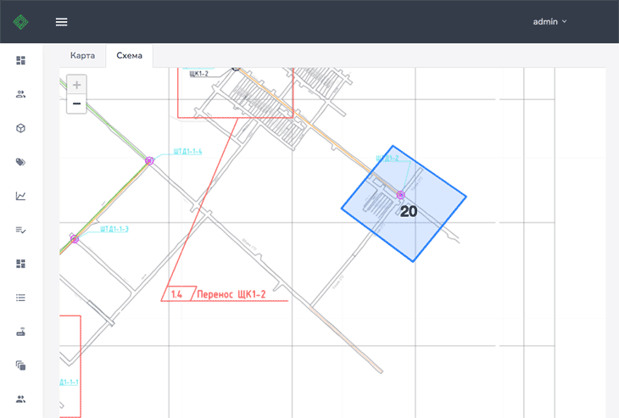Screen dimensions: 619x418
Task: Click the magenta ШТД1-1-3 node marker
Action: (75, 239)
